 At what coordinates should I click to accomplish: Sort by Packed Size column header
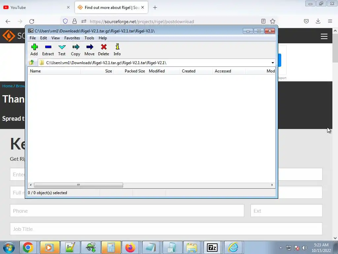coord(130,71)
